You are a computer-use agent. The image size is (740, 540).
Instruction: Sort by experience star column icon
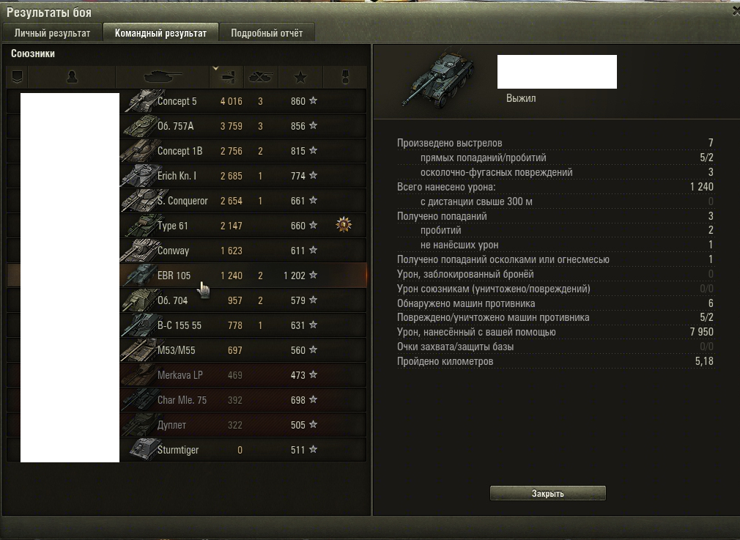tap(300, 77)
